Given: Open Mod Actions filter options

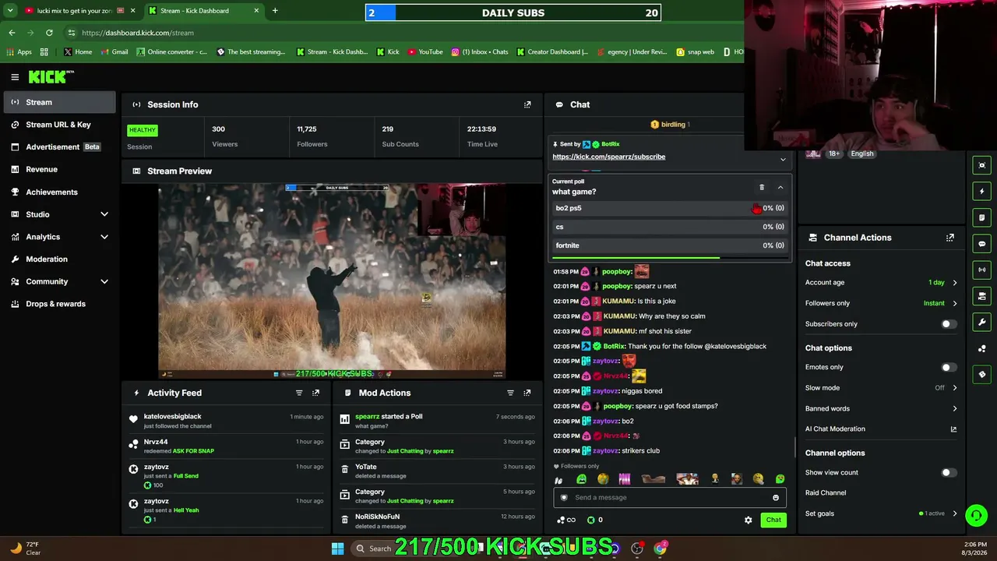Looking at the screenshot, I should pos(510,393).
